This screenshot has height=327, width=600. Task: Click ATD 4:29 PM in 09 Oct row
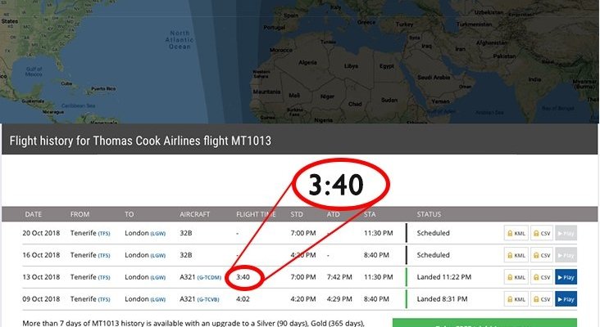(x=339, y=299)
